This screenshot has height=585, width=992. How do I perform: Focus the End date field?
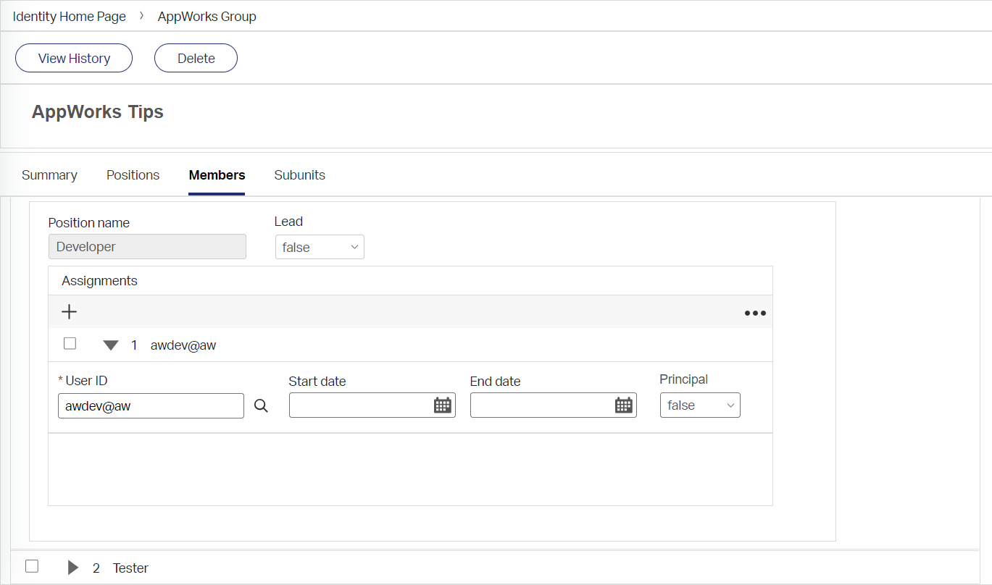[554, 405]
